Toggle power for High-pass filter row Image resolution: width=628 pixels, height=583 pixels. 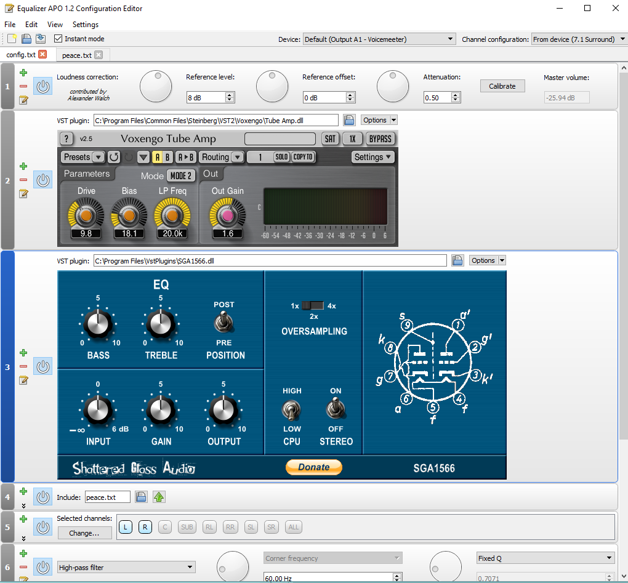43,567
